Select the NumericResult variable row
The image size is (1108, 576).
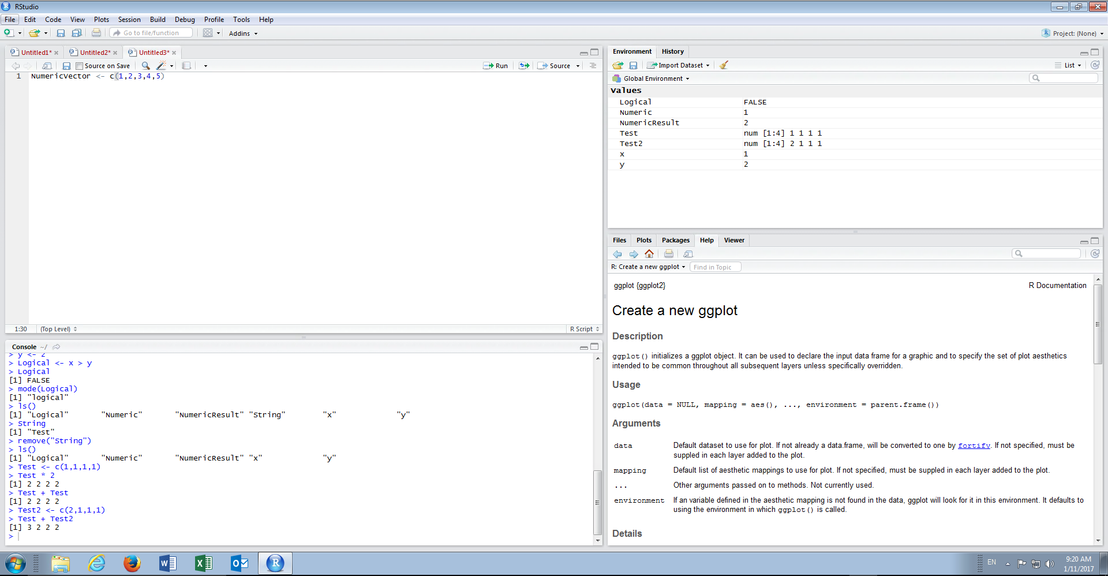(855, 123)
